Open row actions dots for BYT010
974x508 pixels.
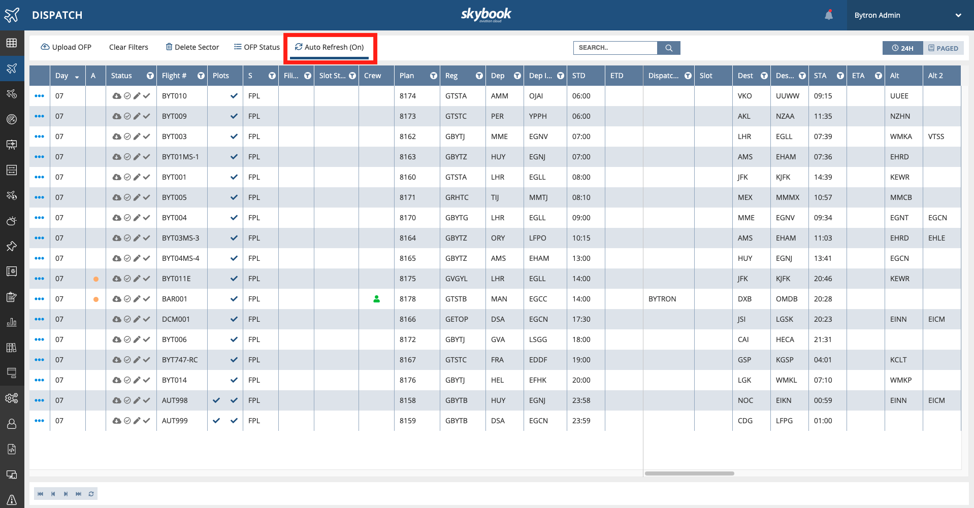[x=39, y=96]
